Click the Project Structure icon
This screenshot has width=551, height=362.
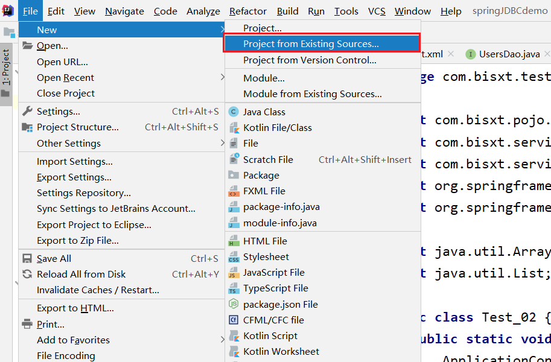pyautogui.click(x=27, y=127)
